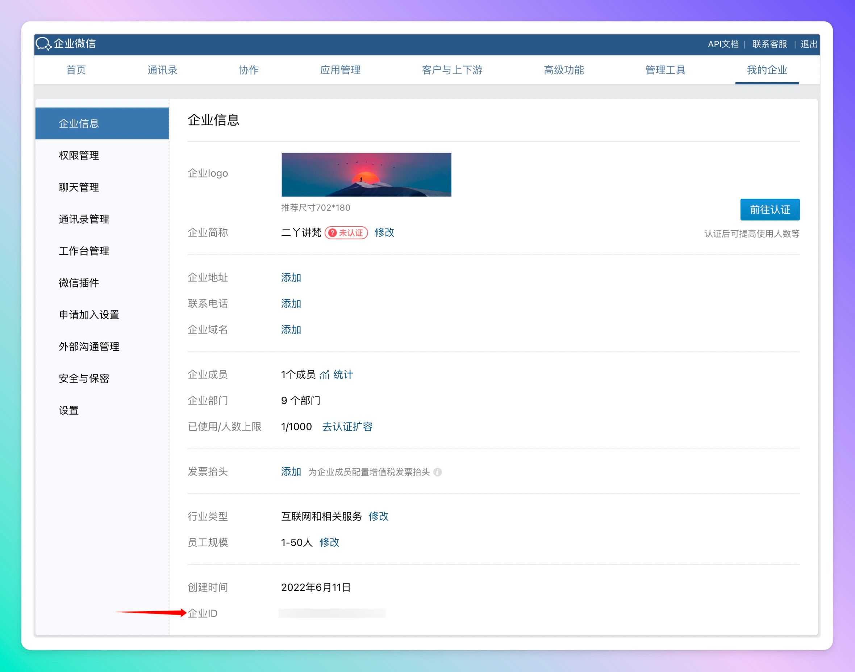Switch to the 应用管理 tab

point(340,70)
